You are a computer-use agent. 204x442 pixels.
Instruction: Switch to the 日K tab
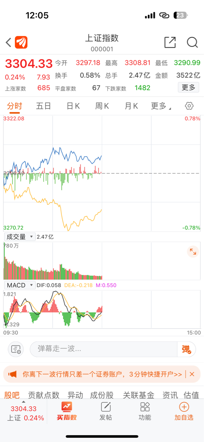73,106
